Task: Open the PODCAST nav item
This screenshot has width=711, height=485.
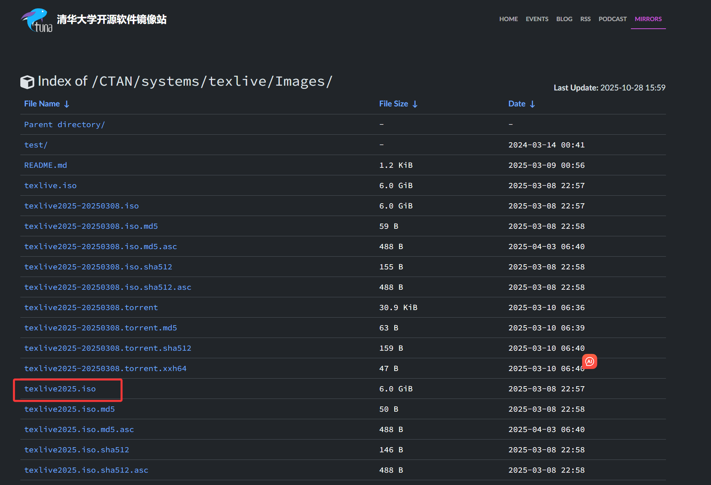Action: (x=613, y=19)
